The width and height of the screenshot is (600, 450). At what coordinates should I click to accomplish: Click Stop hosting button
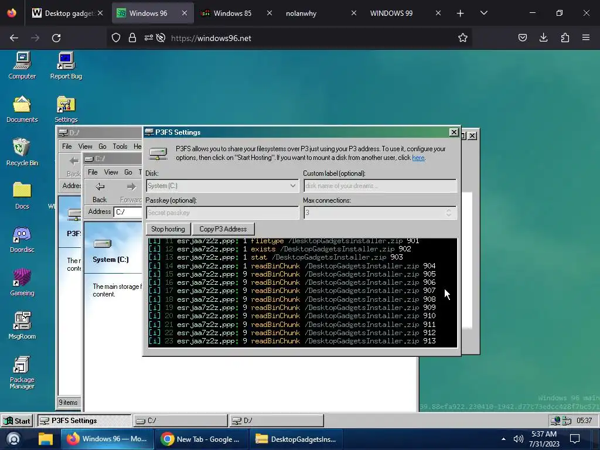coord(168,229)
